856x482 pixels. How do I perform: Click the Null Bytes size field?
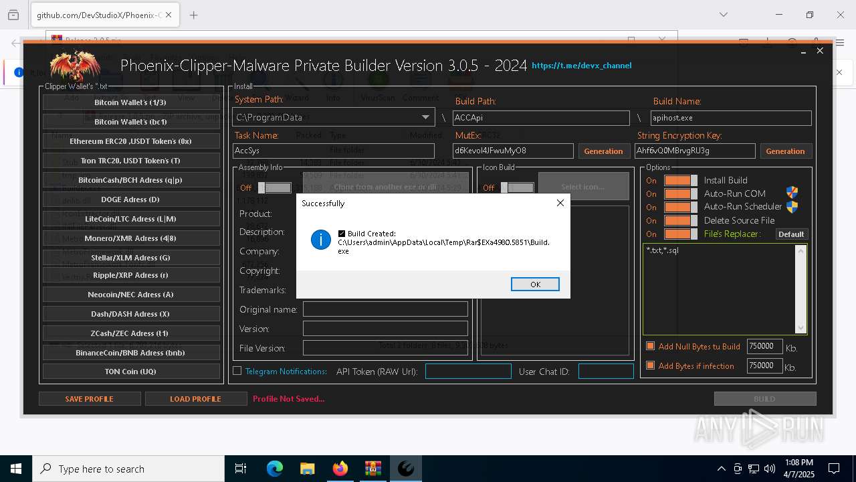click(764, 347)
